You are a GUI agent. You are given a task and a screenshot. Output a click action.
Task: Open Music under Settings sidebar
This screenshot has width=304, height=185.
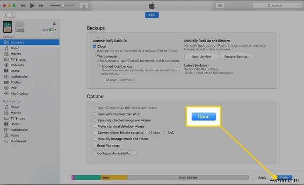29,48
